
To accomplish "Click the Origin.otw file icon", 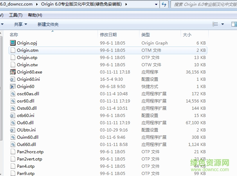I will (x=13, y=65).
